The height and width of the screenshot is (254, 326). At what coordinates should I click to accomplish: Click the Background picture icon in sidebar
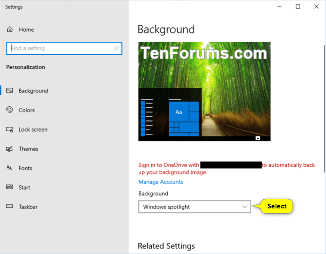(10, 91)
